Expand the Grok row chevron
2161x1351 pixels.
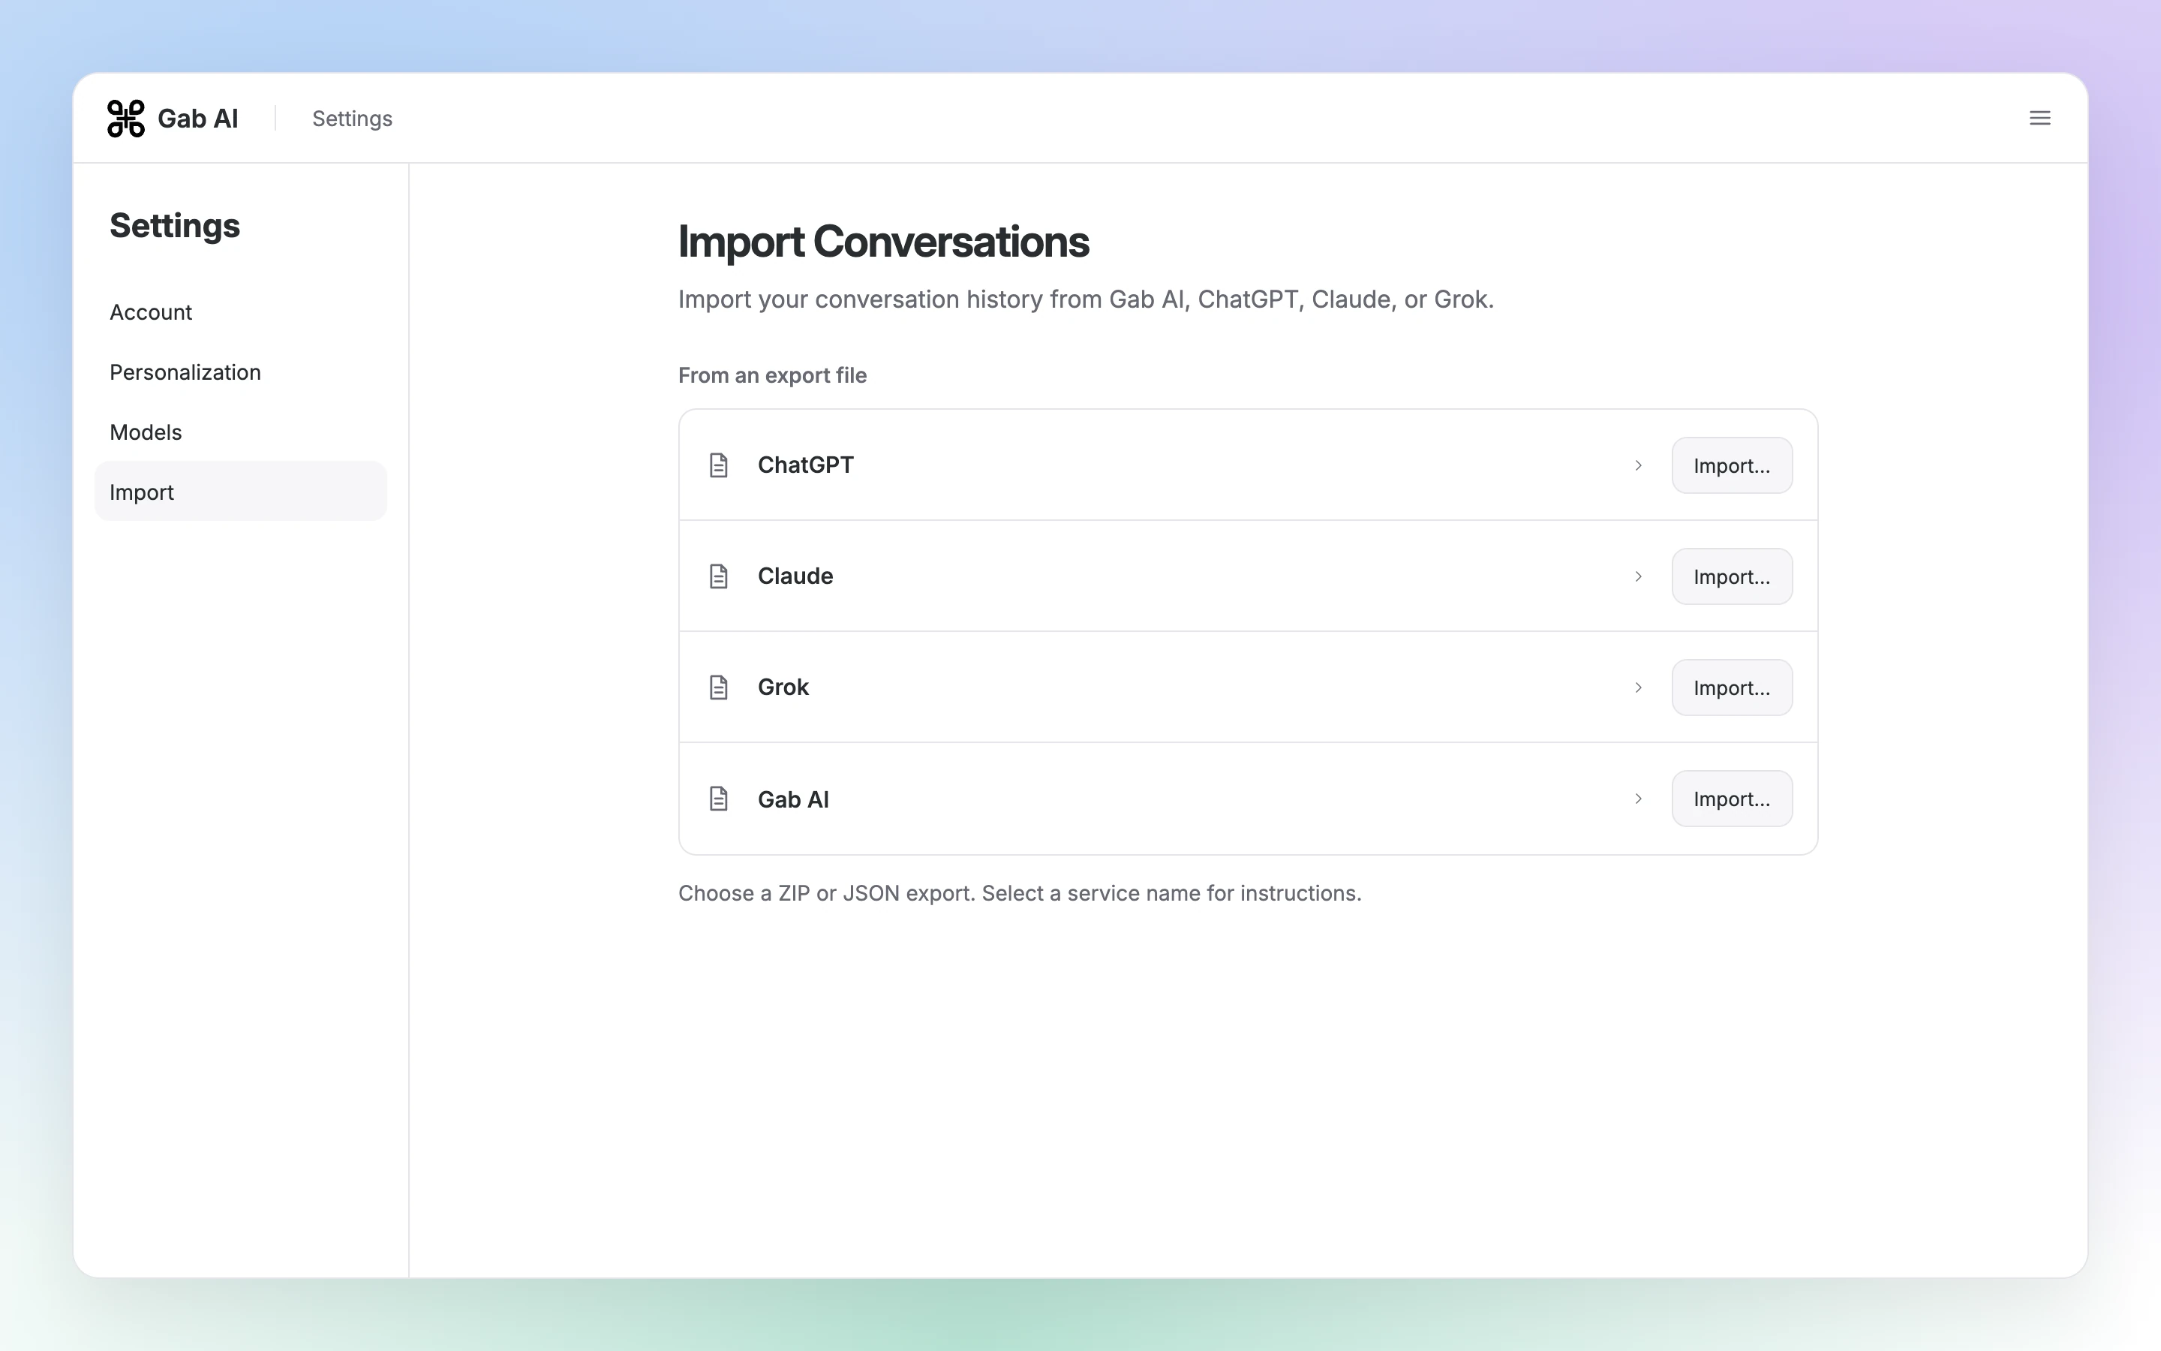click(x=1639, y=687)
